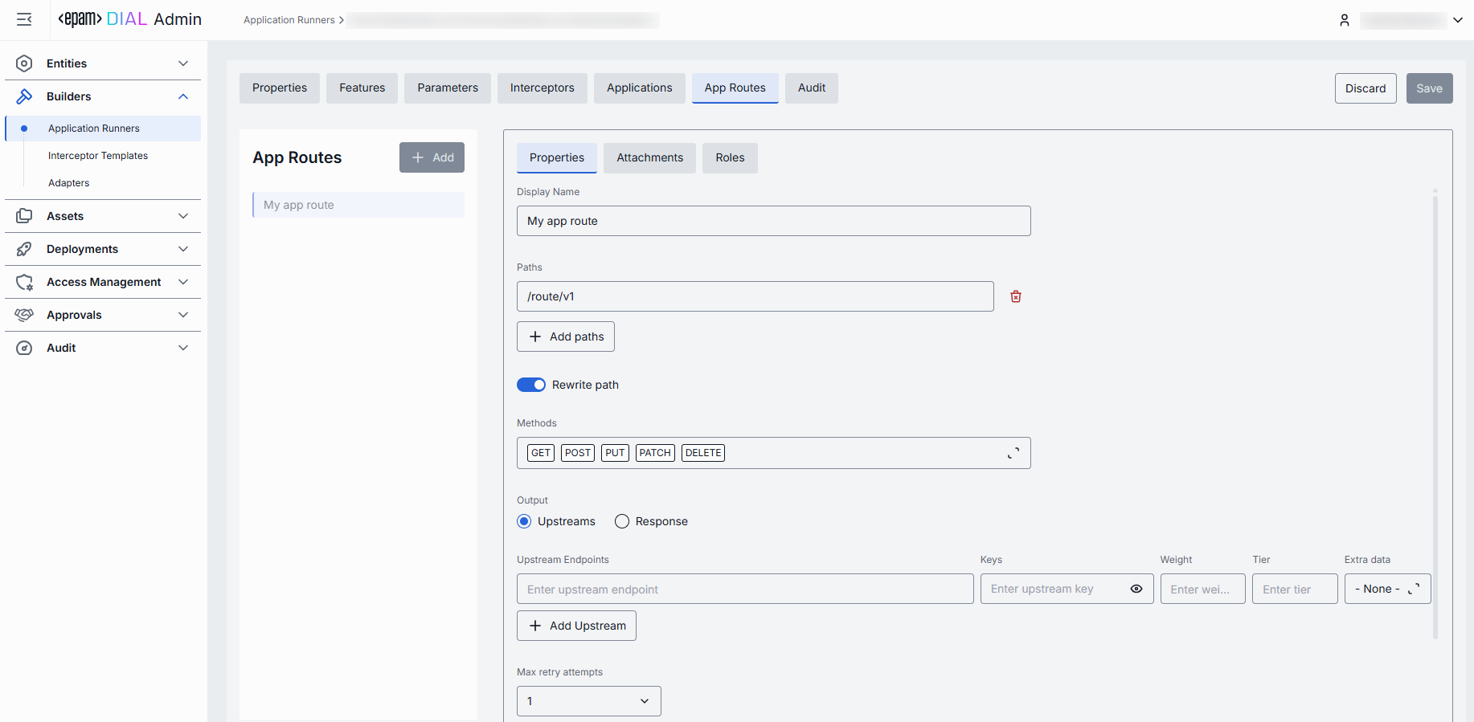Open the Extra data None dropdown
1474x722 pixels.
[x=1387, y=589]
